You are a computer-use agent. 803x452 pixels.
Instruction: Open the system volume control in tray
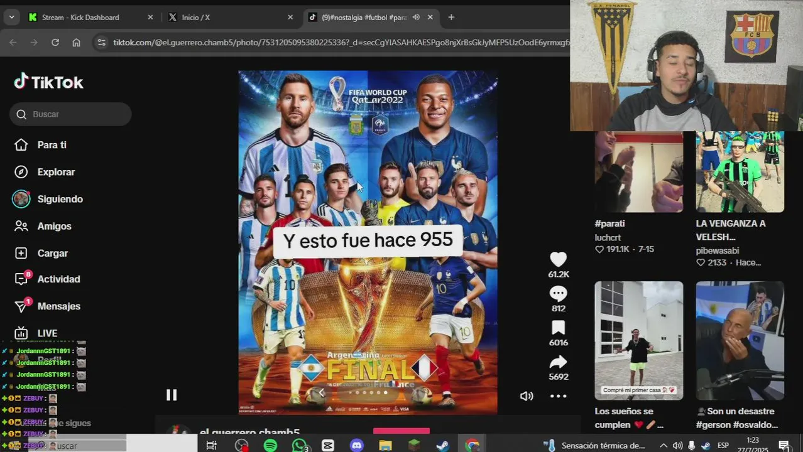(x=677, y=446)
